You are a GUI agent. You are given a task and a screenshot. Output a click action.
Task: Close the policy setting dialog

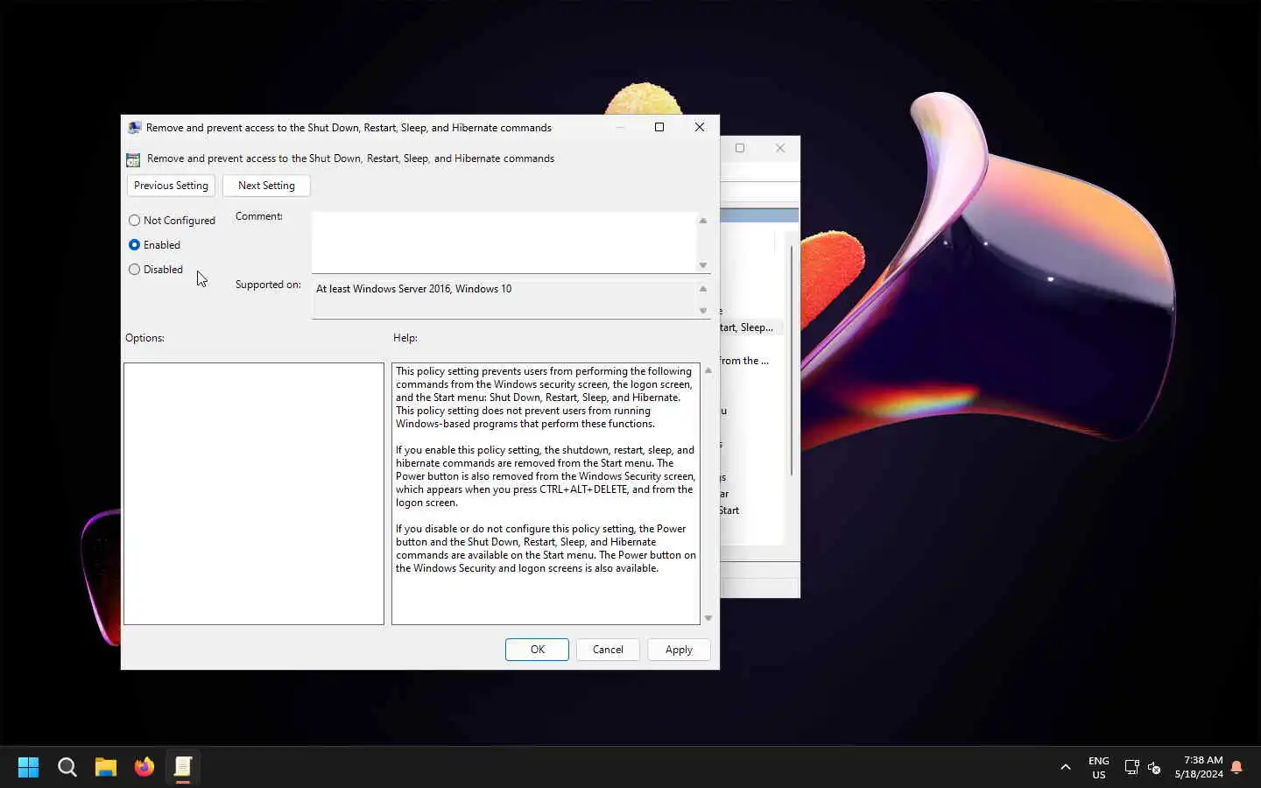[x=700, y=127]
